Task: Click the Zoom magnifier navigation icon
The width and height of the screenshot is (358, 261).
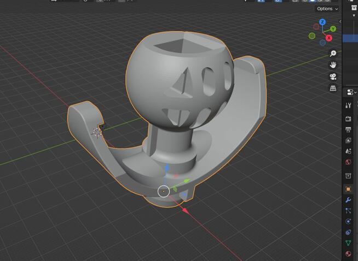Action: tap(333, 54)
